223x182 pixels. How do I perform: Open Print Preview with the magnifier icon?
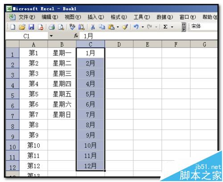(61, 27)
